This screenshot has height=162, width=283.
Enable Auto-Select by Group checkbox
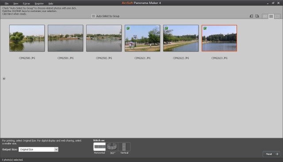point(93,16)
